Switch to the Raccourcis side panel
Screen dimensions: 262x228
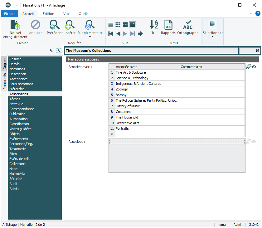5,81
